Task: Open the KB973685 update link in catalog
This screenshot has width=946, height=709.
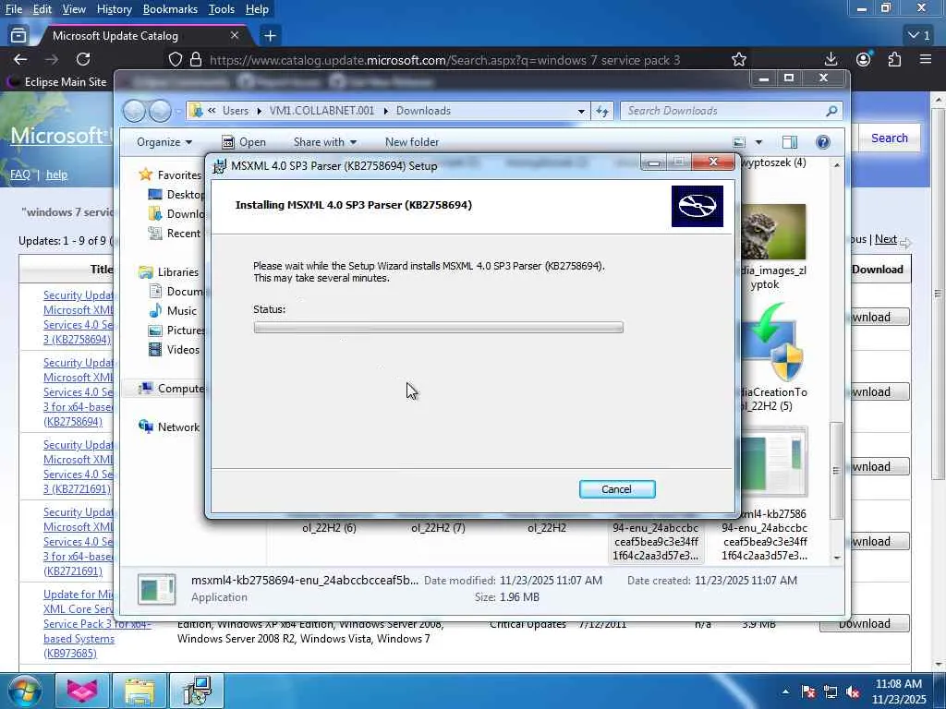Action: [79, 623]
